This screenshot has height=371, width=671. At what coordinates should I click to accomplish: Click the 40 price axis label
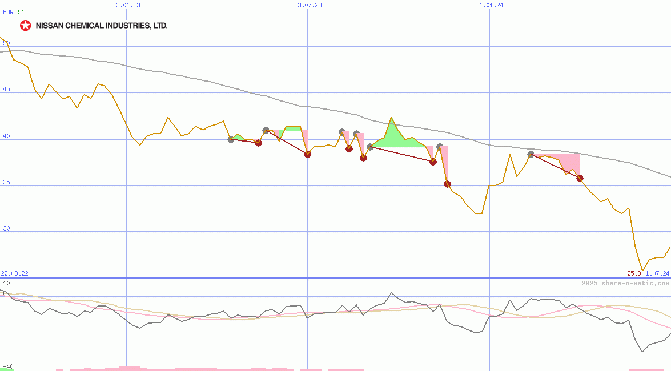coord(6,136)
